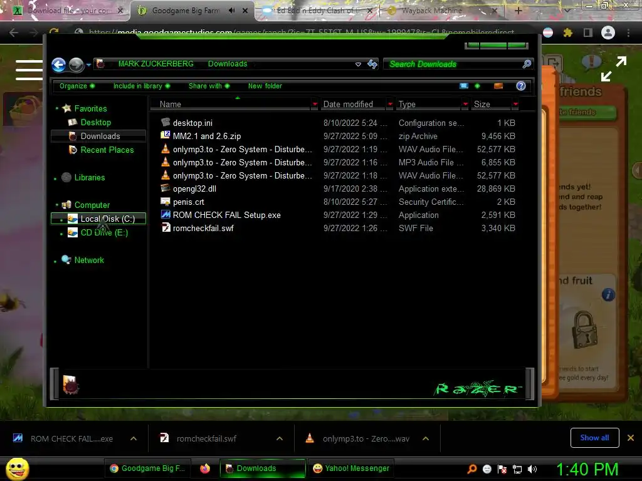Screen dimensions: 642x481
Task: Go back with the blue Explorer arrow
Action: (x=58, y=65)
